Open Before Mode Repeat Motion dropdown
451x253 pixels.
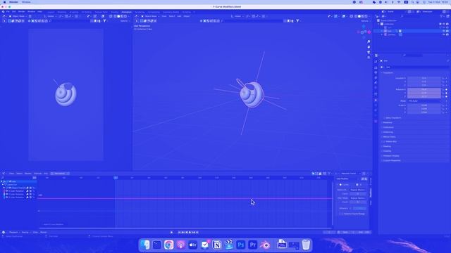point(358,190)
